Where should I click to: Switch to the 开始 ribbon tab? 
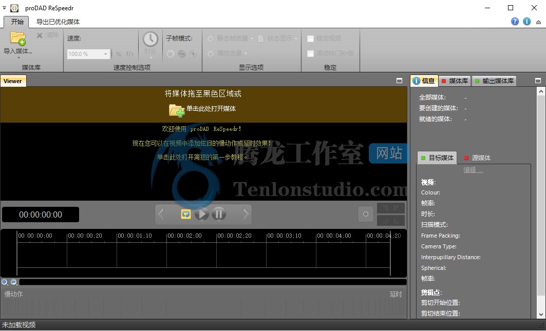point(17,22)
